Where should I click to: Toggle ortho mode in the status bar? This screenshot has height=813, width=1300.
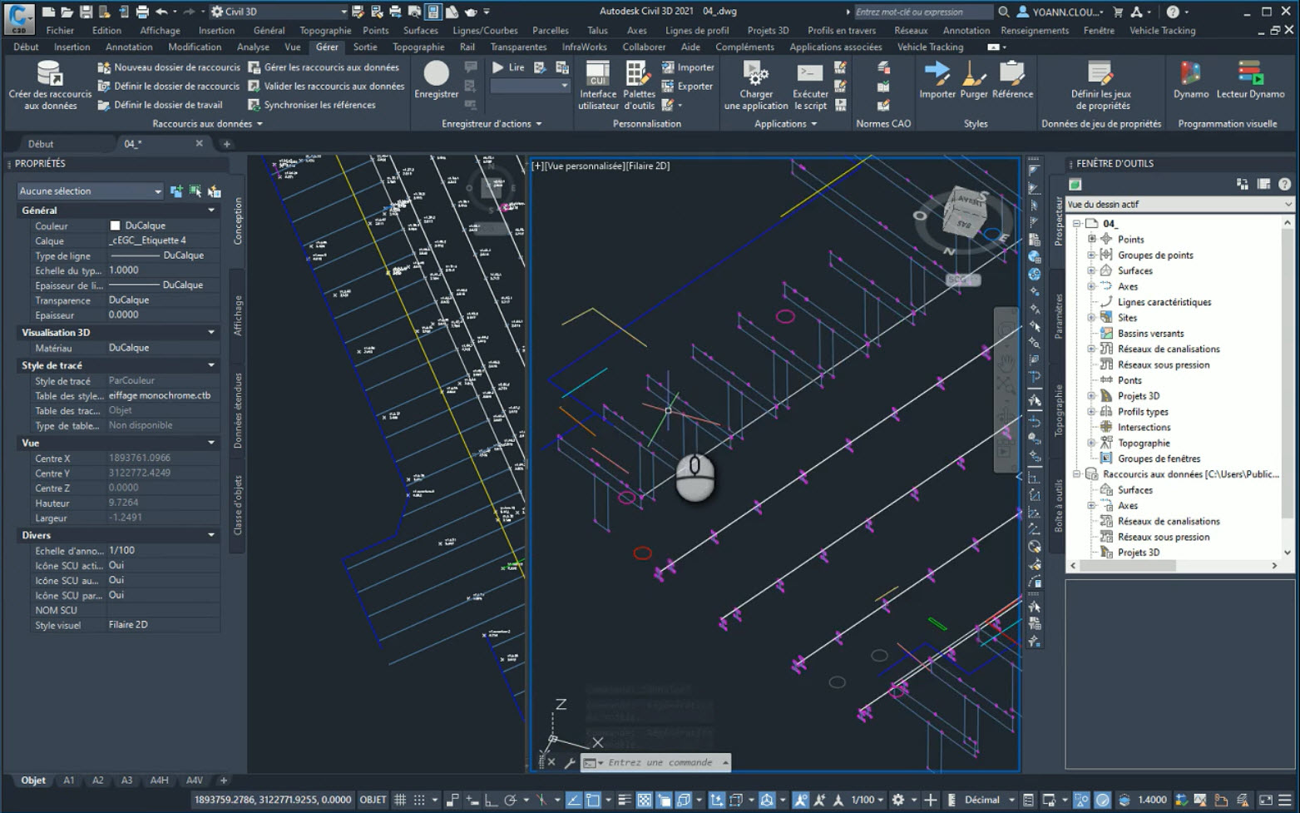(x=491, y=800)
